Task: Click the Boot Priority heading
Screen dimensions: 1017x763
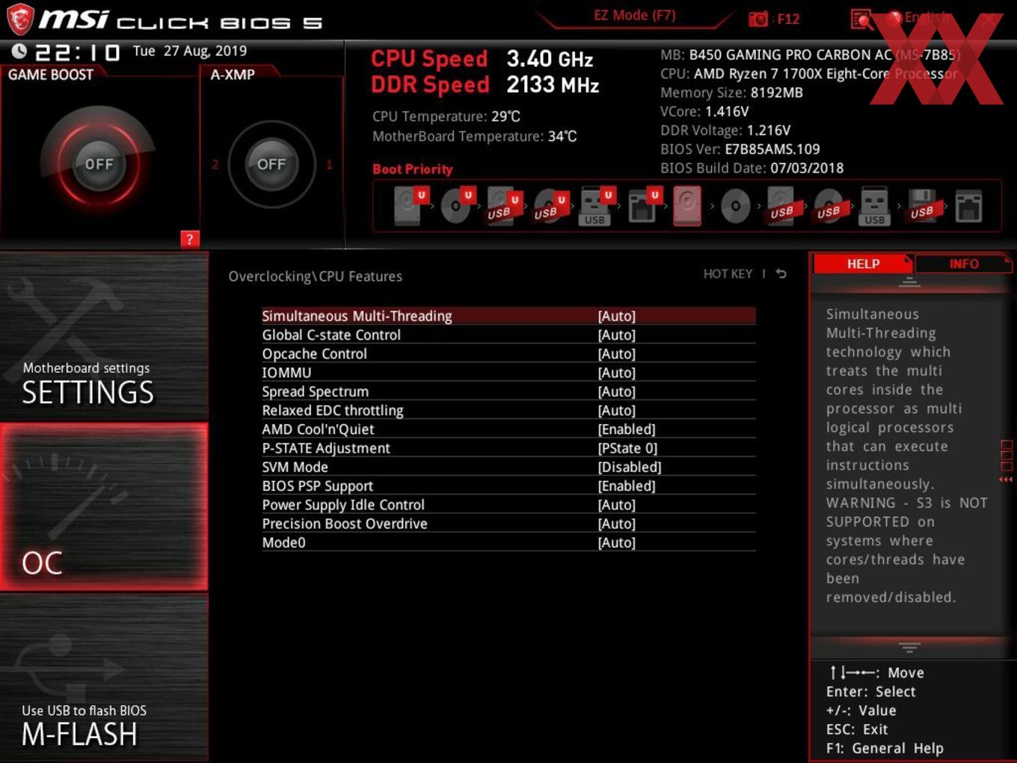Action: [413, 169]
